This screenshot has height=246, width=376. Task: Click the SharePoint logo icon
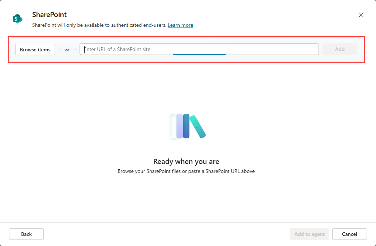(17, 19)
